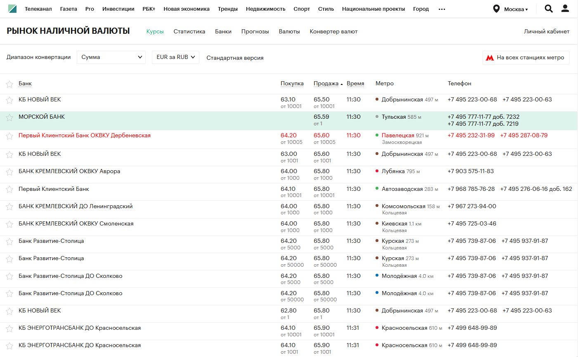This screenshot has width=579, height=357.
Task: Click the Лубянка metro station
Action: (x=393, y=171)
